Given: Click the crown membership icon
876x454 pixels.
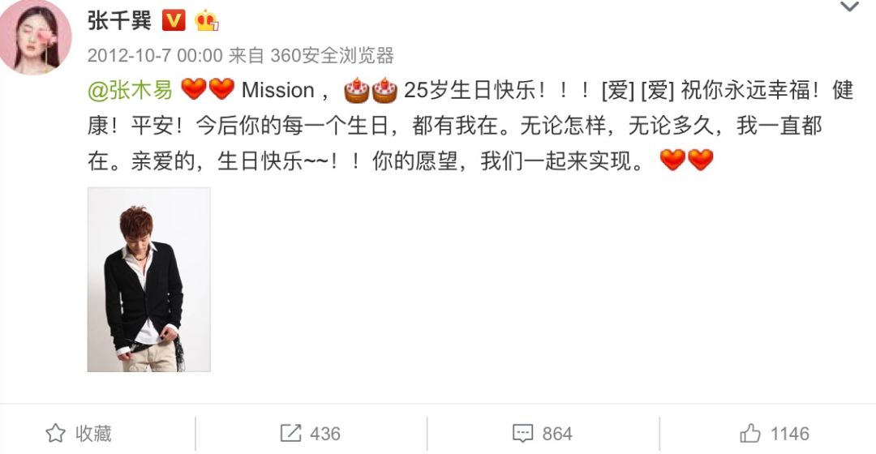Looking at the screenshot, I should tap(206, 21).
